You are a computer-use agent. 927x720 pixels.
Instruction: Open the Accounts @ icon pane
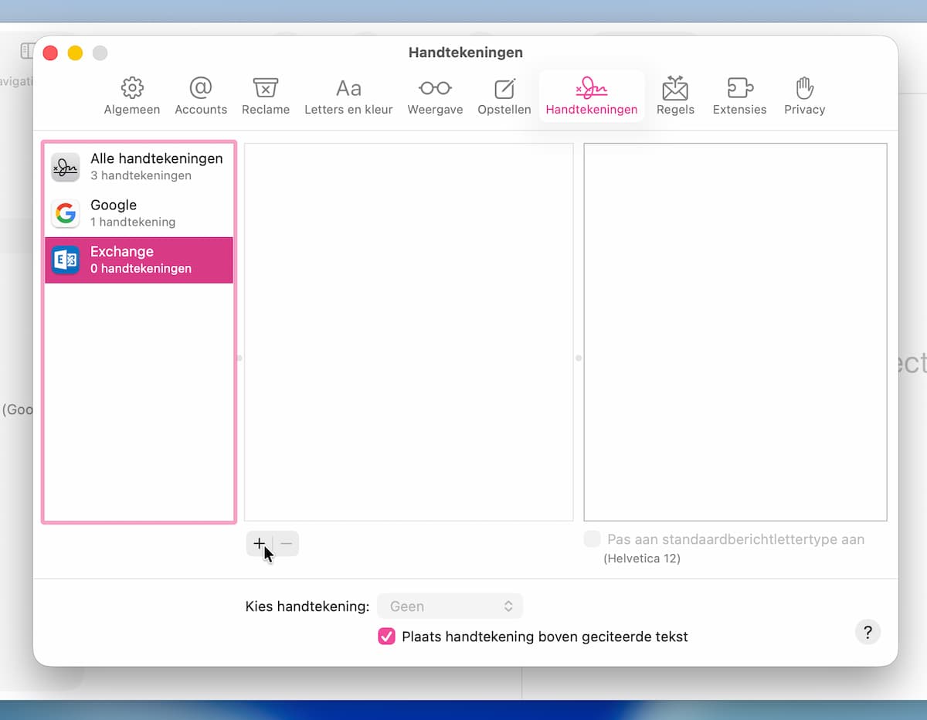pos(201,97)
